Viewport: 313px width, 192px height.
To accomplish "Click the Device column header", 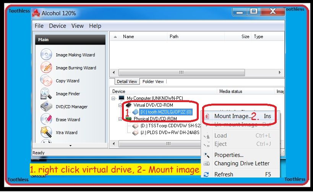I will coord(163,91).
